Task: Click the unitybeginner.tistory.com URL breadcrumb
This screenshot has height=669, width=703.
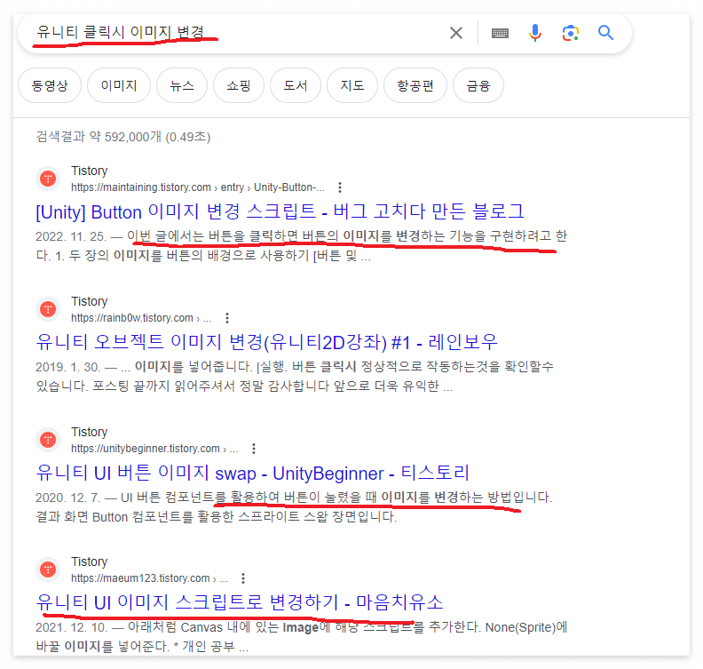Action: coord(154,449)
